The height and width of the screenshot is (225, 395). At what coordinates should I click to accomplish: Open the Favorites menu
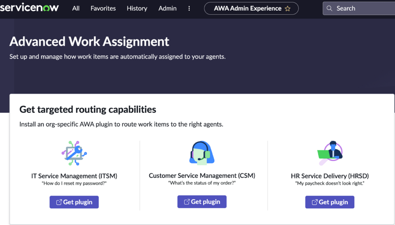coord(103,8)
